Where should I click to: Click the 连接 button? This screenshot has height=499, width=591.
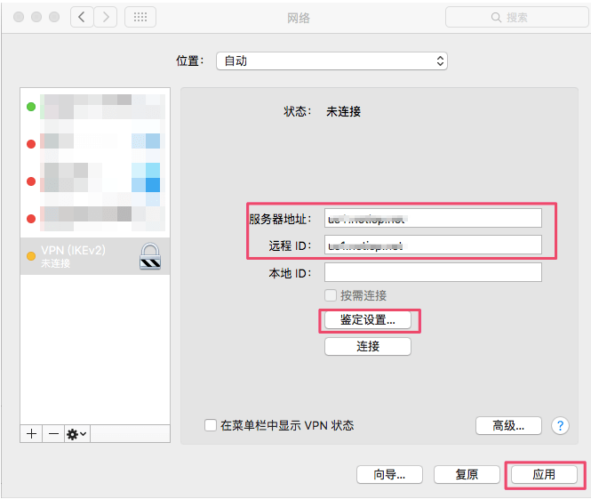click(368, 346)
